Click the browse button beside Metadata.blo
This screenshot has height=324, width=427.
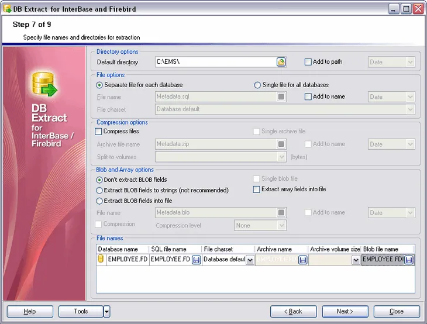pyautogui.click(x=281, y=212)
